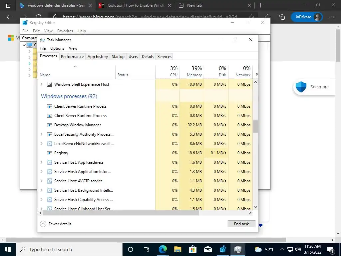Click the Windows Start button

(x=8, y=249)
